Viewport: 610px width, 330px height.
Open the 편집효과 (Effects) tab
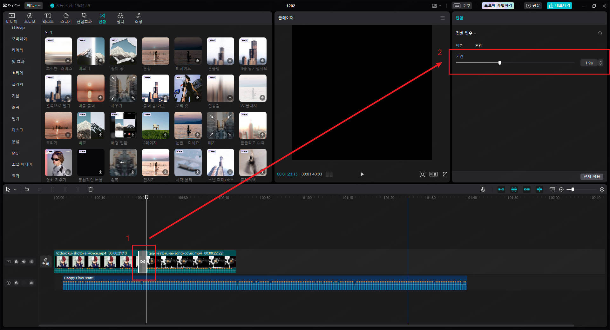(84, 18)
